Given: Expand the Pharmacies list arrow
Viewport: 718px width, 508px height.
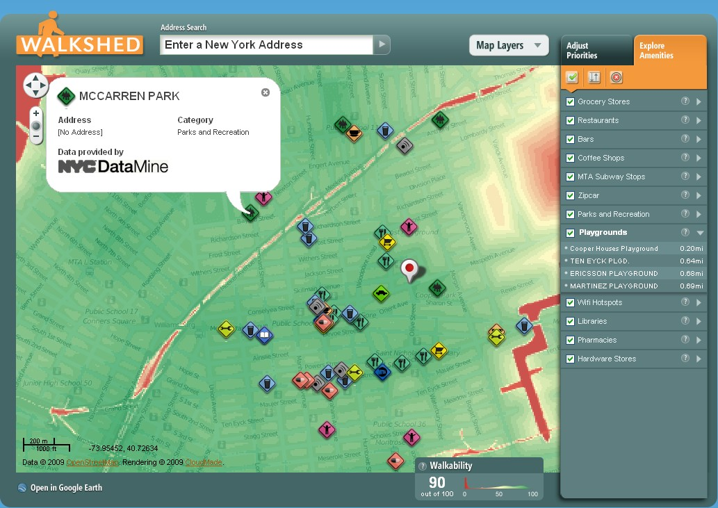Looking at the screenshot, I should (699, 340).
